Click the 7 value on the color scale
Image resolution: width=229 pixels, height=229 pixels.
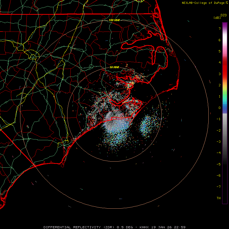click(x=220, y=28)
